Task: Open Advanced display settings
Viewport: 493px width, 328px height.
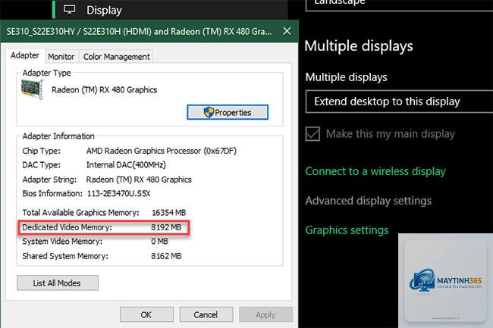Action: pos(368,201)
